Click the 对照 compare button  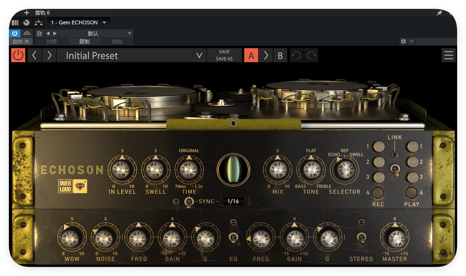coord(51,42)
